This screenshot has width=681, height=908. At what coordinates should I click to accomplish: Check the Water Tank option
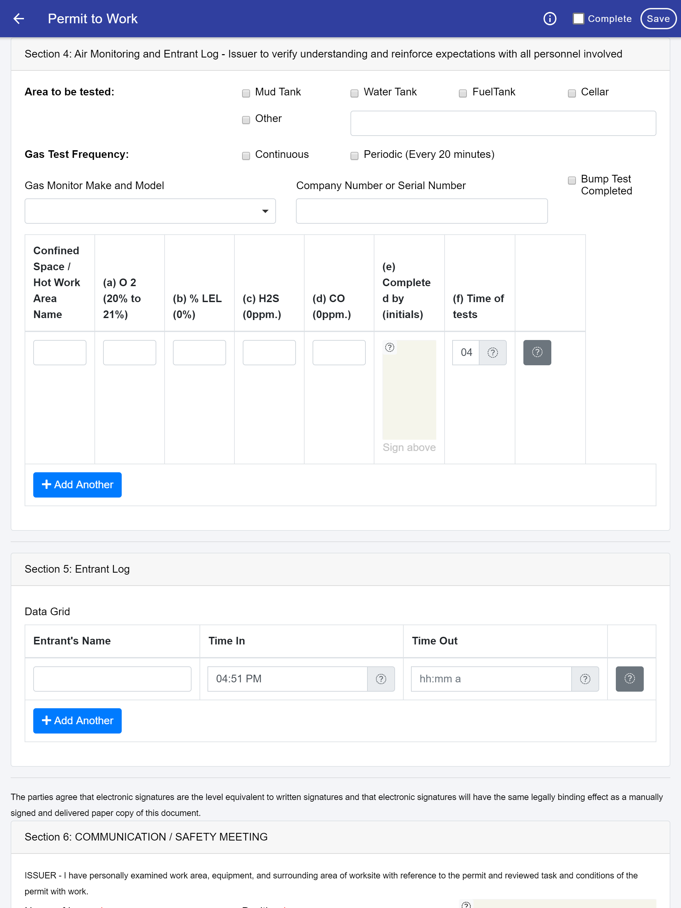coord(354,93)
